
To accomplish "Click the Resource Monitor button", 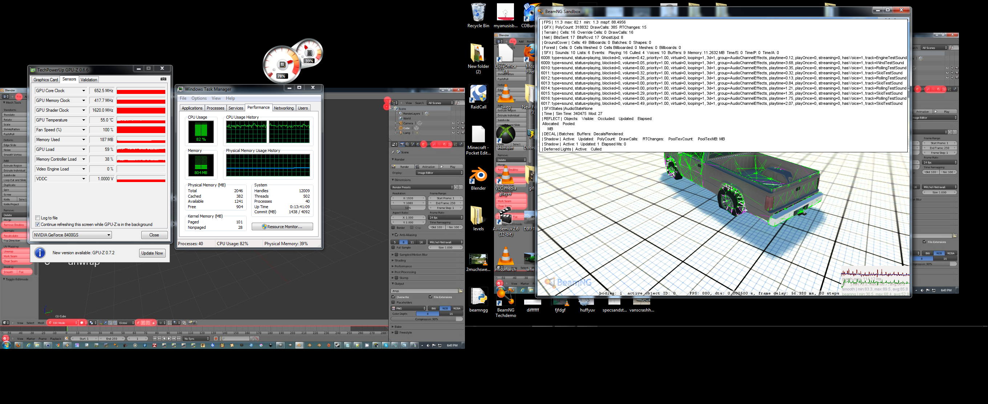I will coord(282,227).
